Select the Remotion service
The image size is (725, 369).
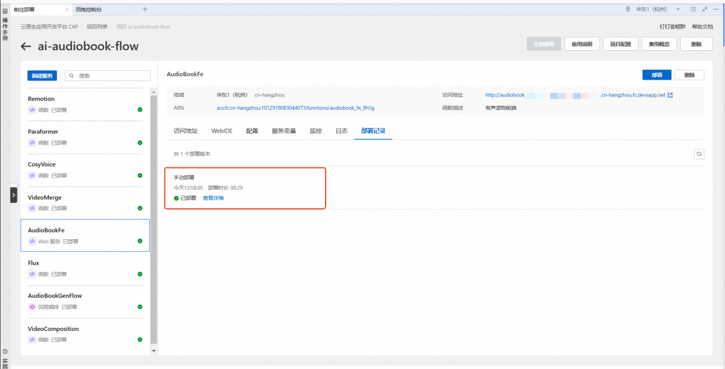click(x=85, y=104)
